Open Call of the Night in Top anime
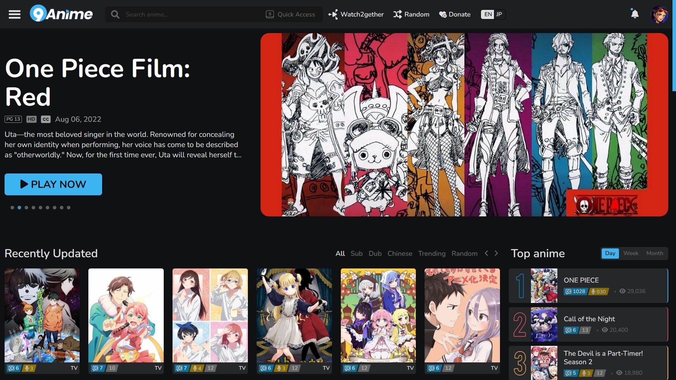The width and height of the screenshot is (676, 380). click(589, 319)
